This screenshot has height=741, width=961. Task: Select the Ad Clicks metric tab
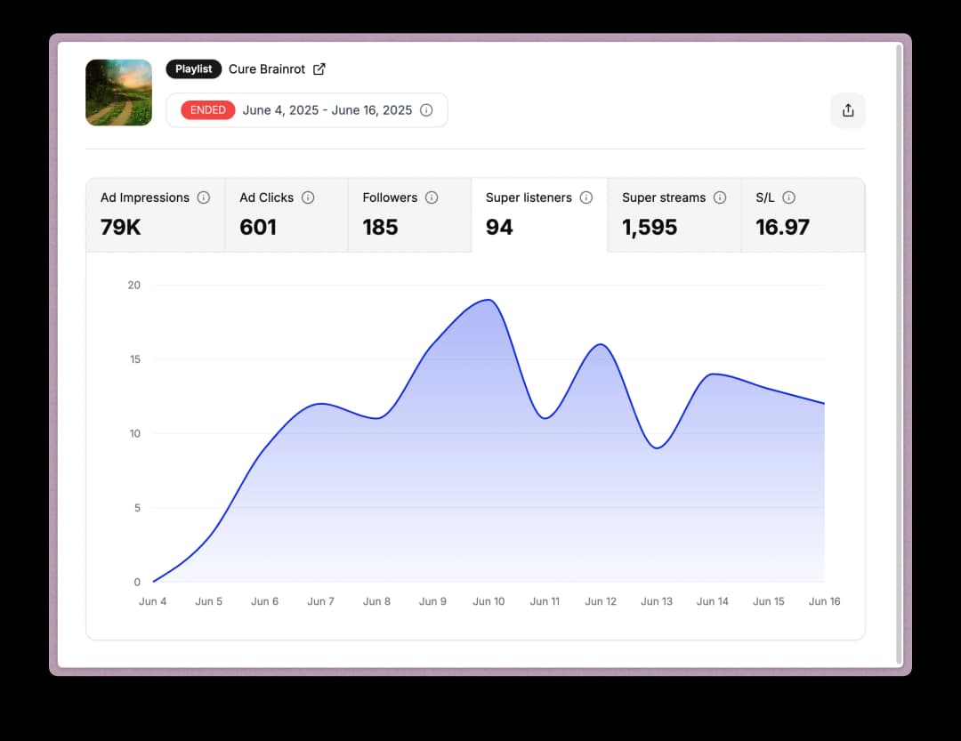286,215
